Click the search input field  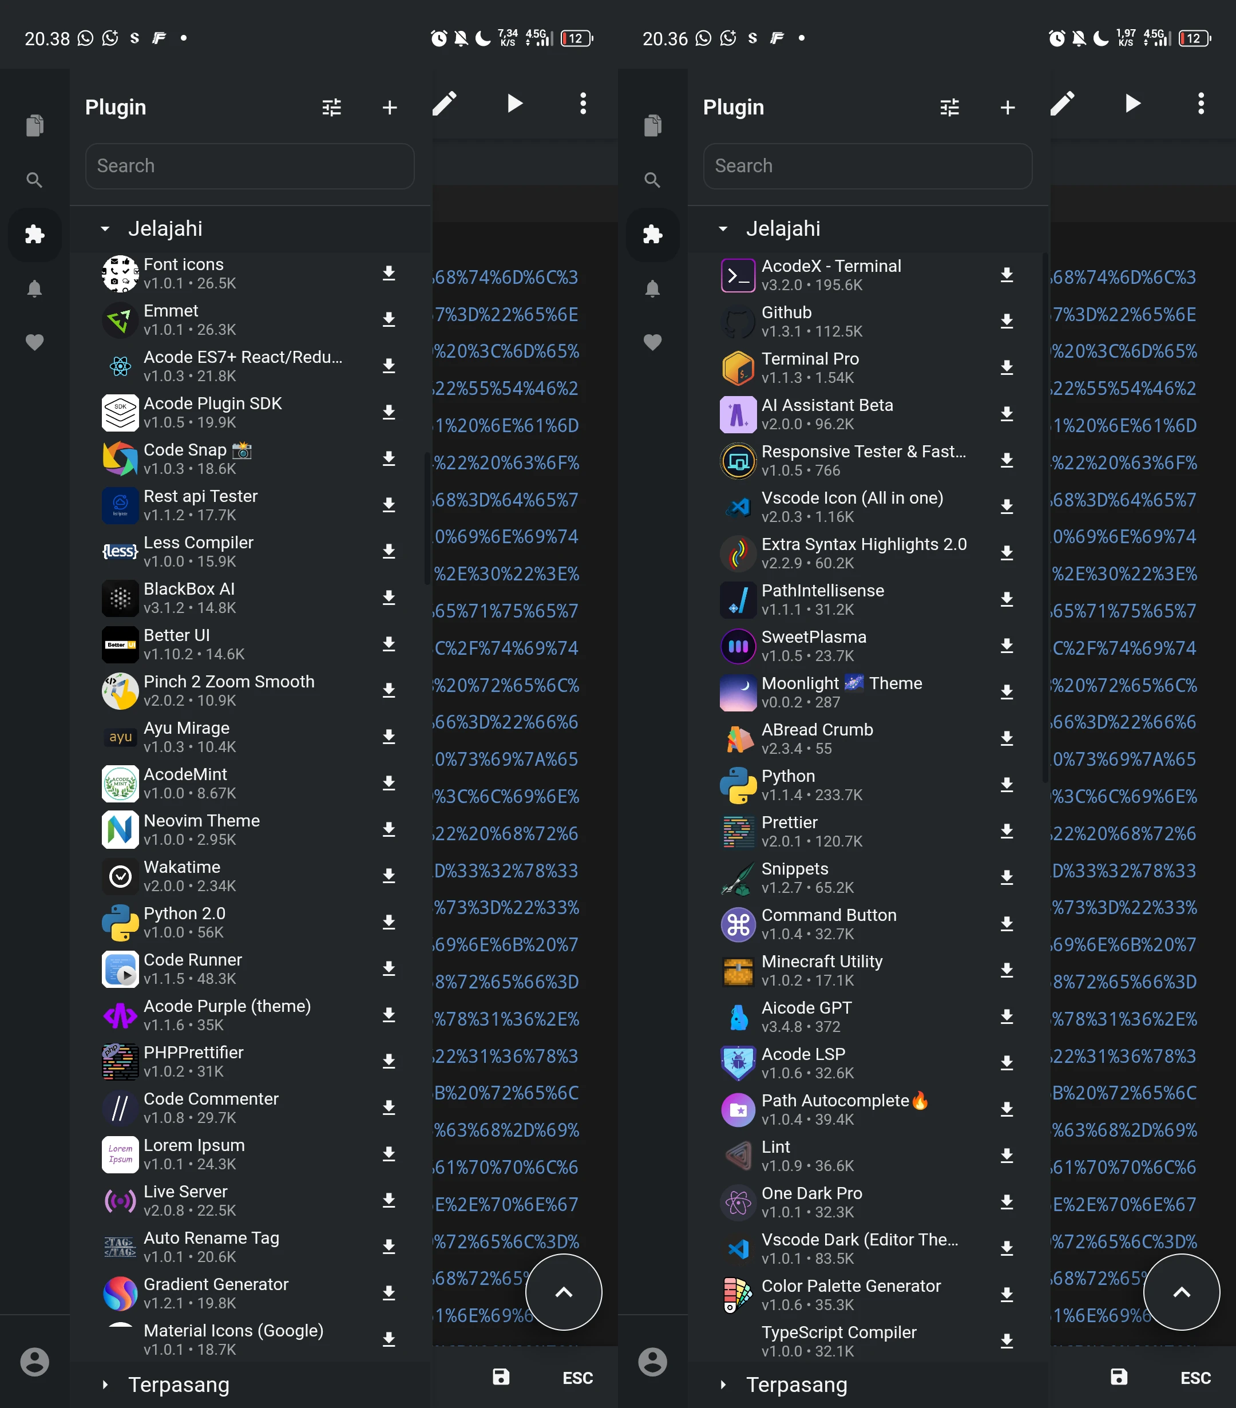coord(249,166)
